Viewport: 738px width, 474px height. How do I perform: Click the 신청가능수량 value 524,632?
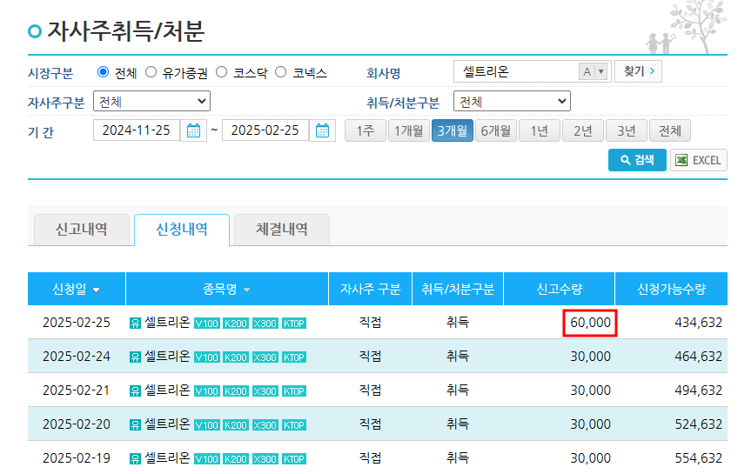[x=699, y=424]
